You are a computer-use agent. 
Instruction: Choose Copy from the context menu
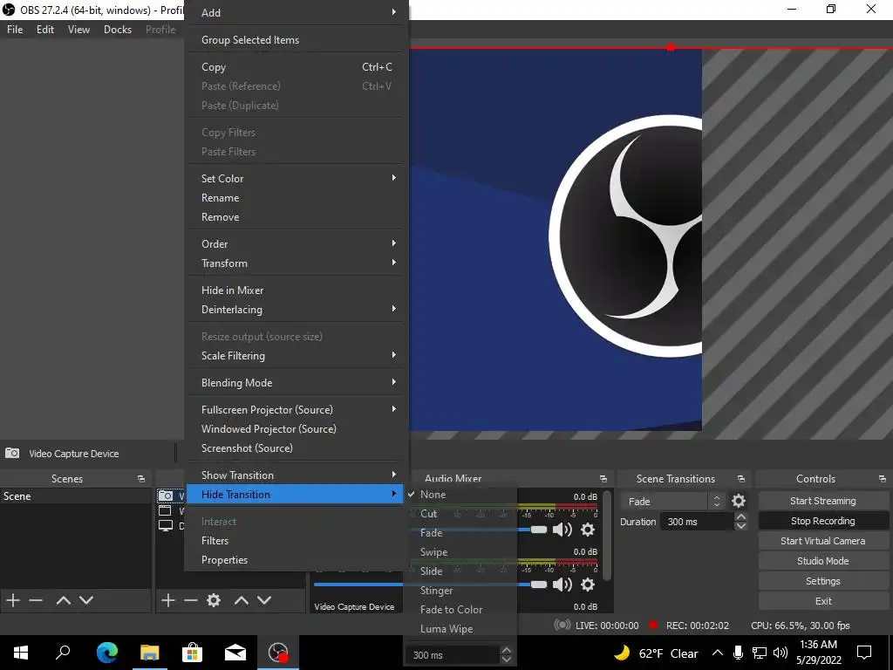point(297,67)
